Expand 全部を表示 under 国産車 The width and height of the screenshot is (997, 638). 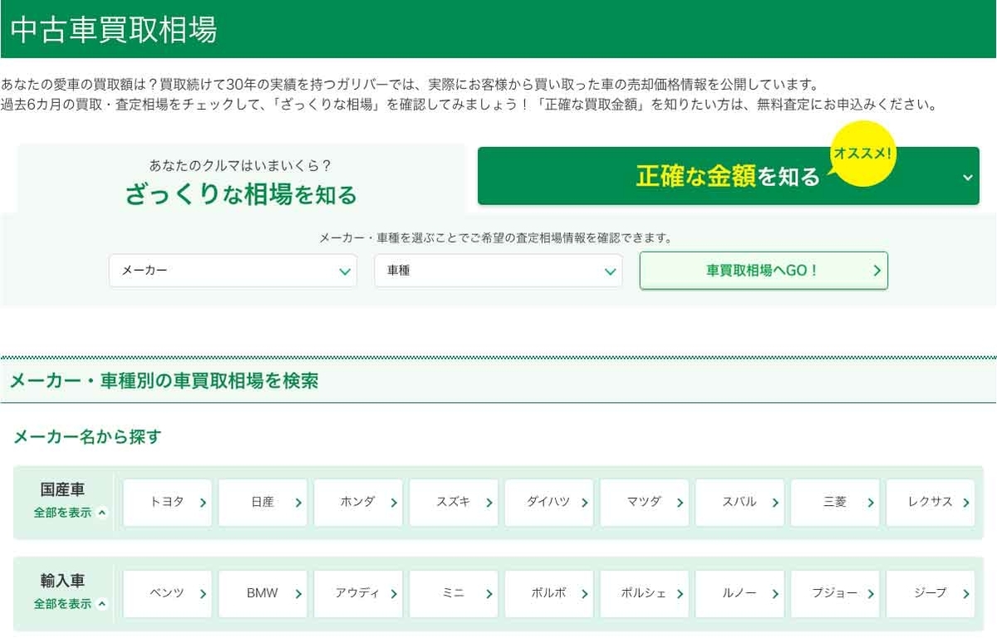71,513
